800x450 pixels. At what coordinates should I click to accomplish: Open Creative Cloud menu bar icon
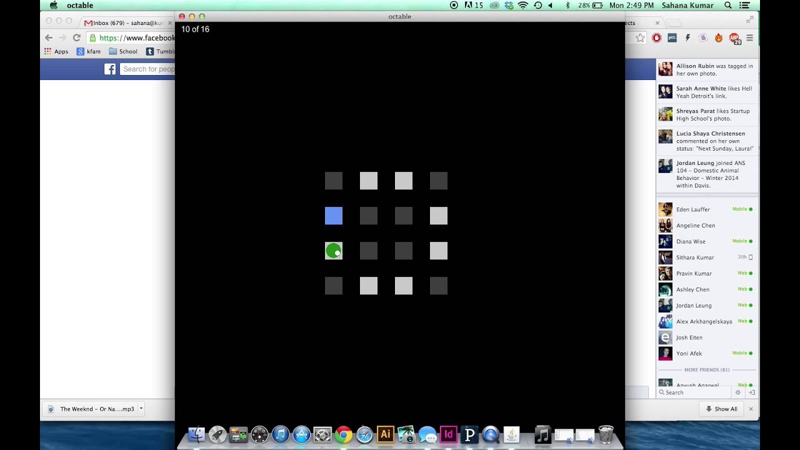[x=494, y=5]
